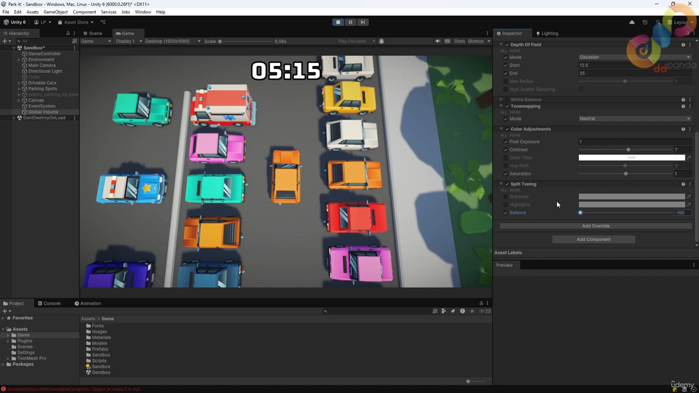The height and width of the screenshot is (393, 699).
Task: Toggle the Contrast override checkbox
Action: [505, 150]
